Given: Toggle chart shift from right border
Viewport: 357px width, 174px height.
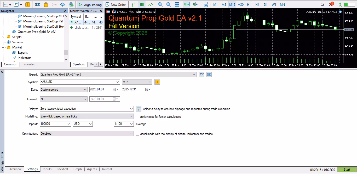Looking at the screenshot, I should pos(195,4).
